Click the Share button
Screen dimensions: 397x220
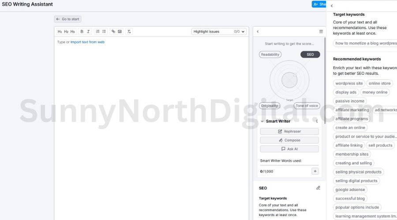coord(319,4)
